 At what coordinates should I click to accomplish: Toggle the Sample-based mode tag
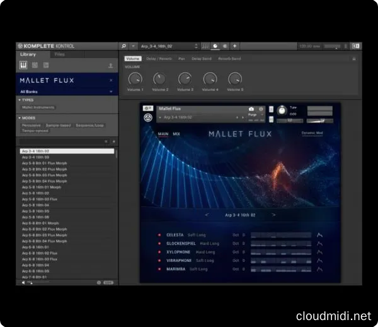coord(59,126)
